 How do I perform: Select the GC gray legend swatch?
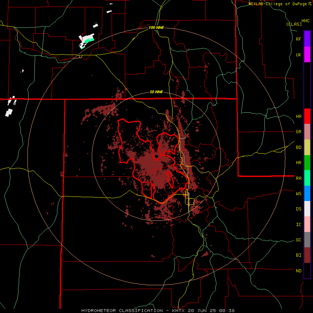[307, 240]
